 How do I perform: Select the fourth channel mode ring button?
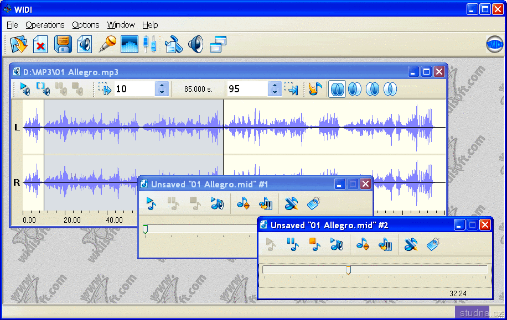coord(390,88)
